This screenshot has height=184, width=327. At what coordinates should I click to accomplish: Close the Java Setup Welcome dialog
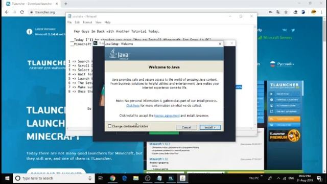(x=220, y=44)
